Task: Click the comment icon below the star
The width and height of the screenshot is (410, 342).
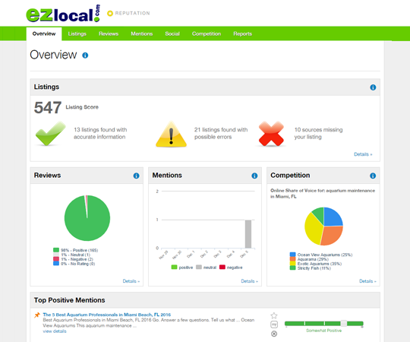Action: click(274, 325)
